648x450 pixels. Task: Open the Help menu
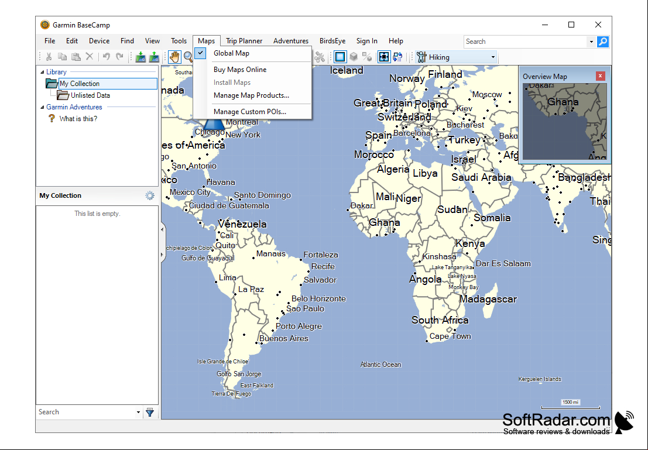396,41
